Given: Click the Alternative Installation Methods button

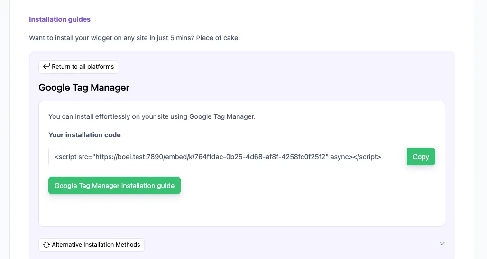Looking at the screenshot, I should point(92,245).
